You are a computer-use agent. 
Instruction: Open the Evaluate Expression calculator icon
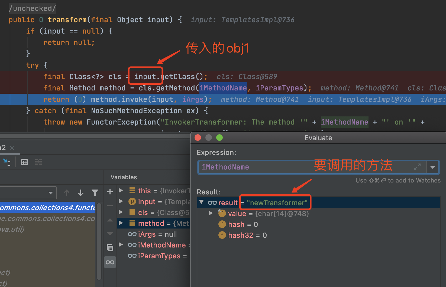24,162
